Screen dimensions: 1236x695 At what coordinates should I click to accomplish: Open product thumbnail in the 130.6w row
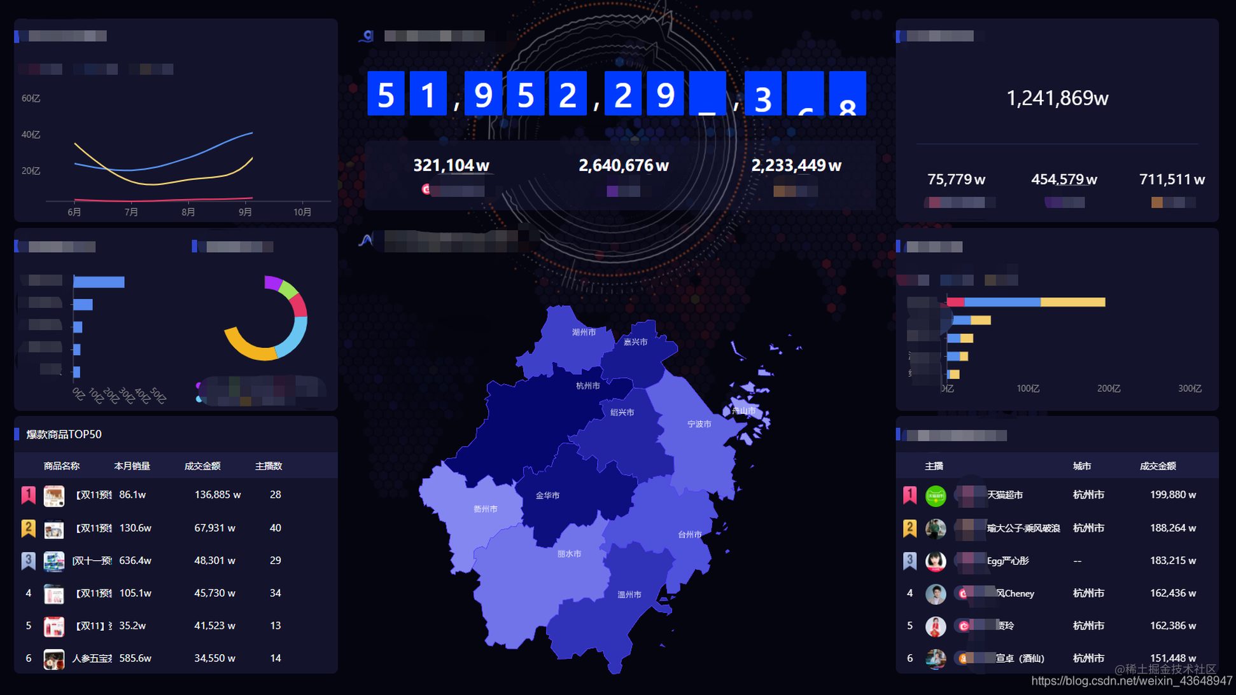point(54,528)
